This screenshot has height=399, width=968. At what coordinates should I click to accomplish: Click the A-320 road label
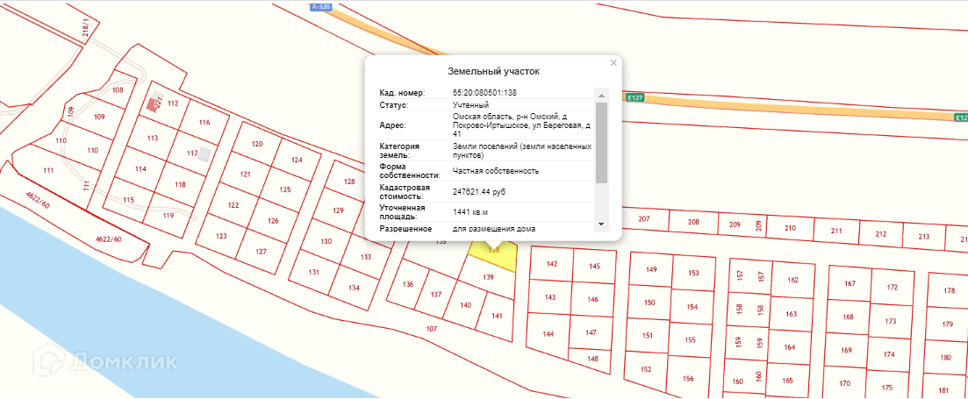pyautogui.click(x=322, y=6)
